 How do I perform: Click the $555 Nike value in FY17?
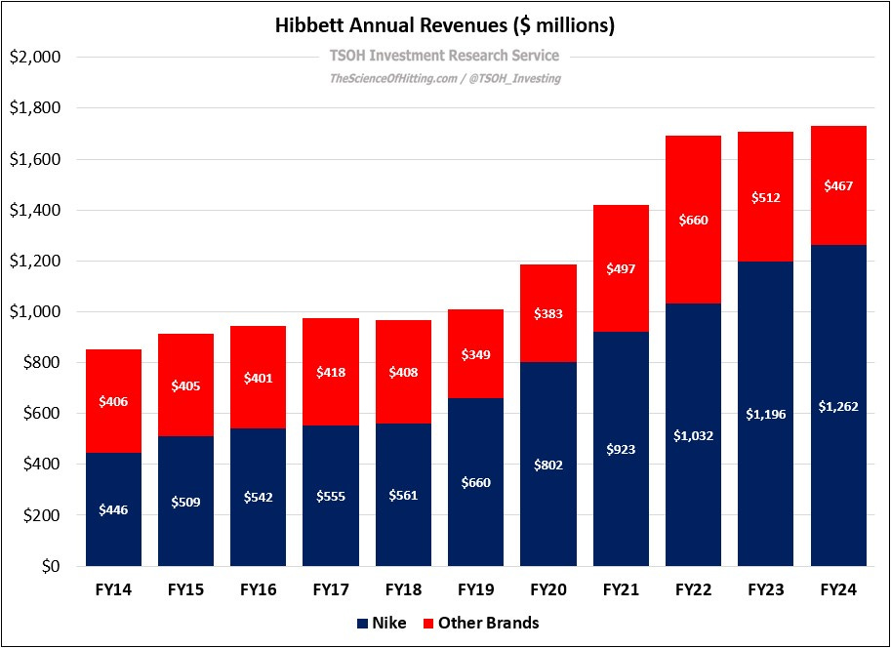[331, 496]
